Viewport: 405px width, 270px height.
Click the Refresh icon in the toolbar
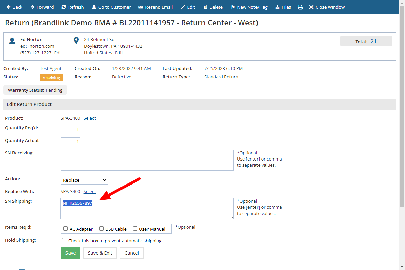click(x=63, y=7)
